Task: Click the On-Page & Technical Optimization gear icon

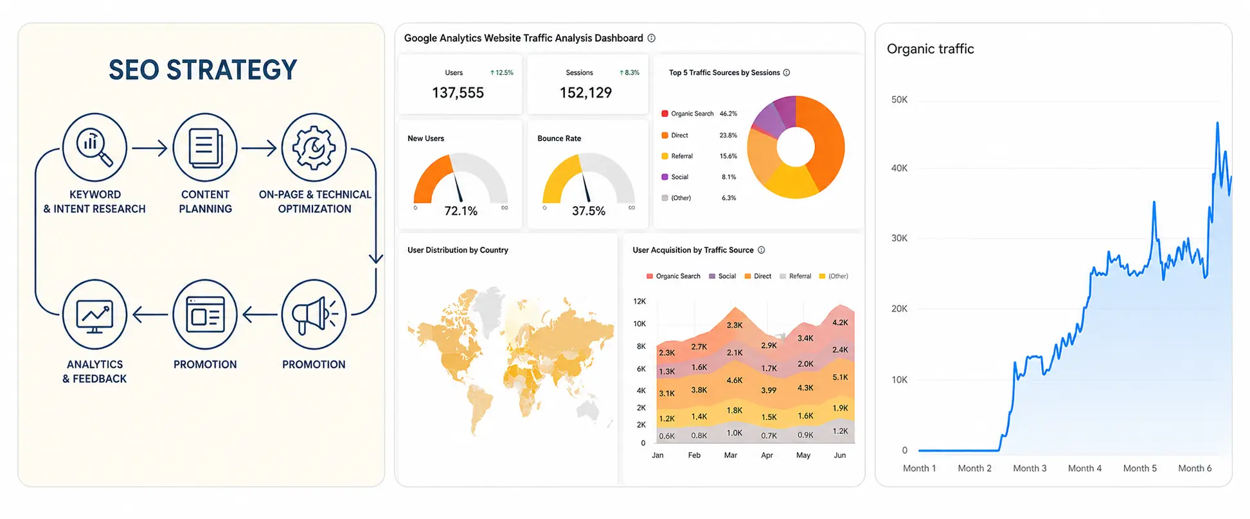Action: click(314, 147)
